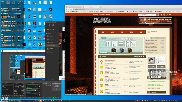Click the 开局三物语 slideshow banner
This screenshot has height=102, width=182.
coord(121,45)
